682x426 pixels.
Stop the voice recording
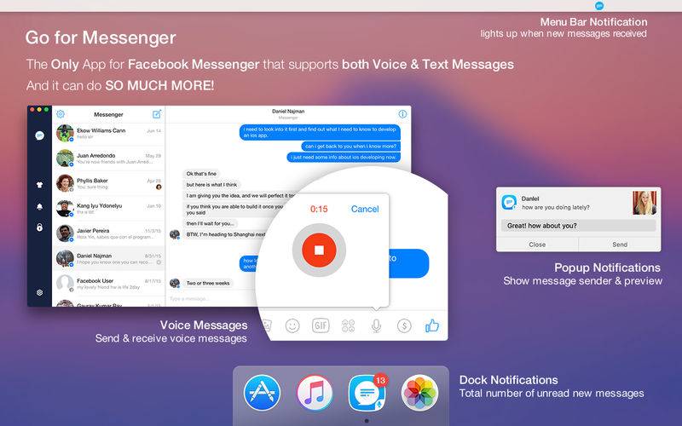coord(319,250)
